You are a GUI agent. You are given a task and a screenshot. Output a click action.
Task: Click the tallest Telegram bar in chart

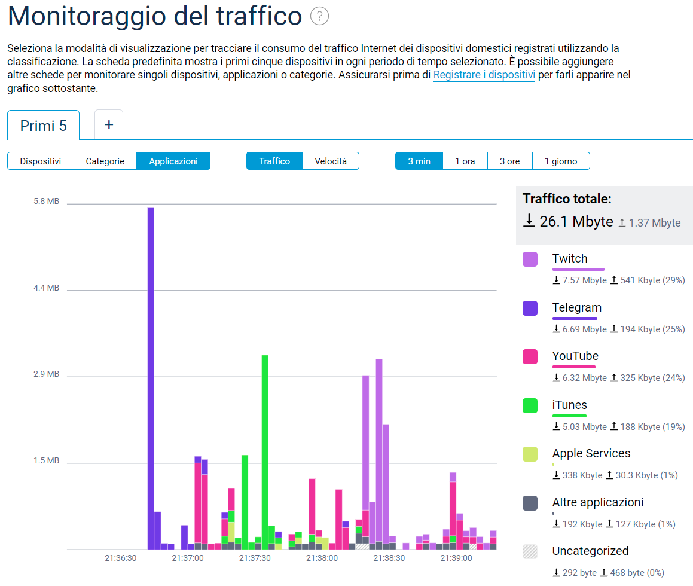(x=151, y=377)
